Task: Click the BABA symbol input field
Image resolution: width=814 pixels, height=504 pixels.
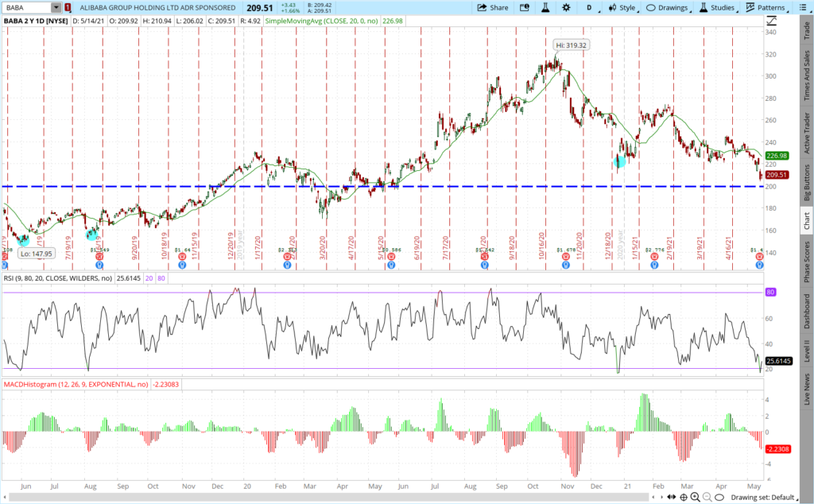Action: click(x=27, y=7)
